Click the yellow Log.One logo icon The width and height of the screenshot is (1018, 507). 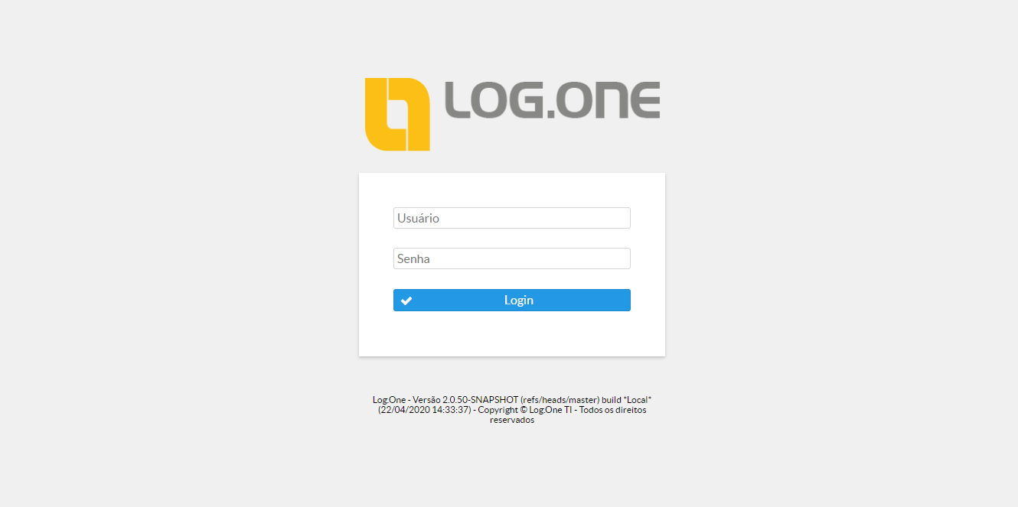point(397,114)
